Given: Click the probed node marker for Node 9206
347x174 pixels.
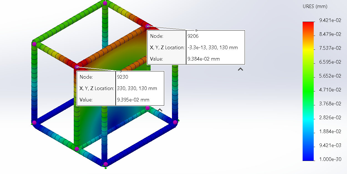Looking at the screenshot, I should 147,26.
